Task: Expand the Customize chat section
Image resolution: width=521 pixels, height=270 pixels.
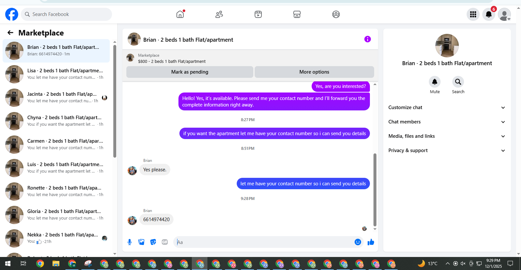Action: (x=447, y=107)
